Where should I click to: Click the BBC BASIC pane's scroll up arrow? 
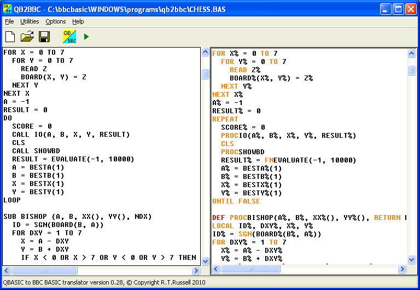coord(412,53)
